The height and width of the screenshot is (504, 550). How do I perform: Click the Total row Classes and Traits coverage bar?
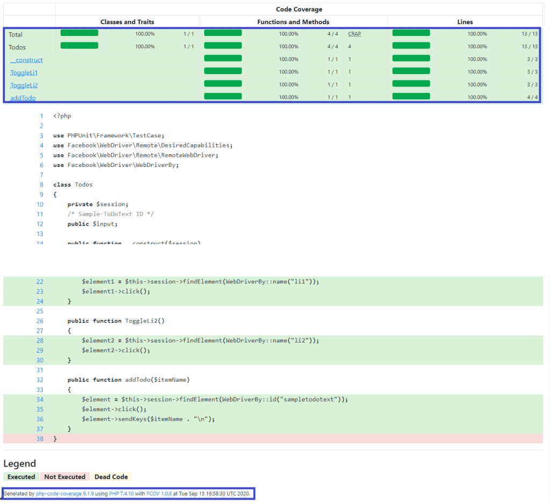(x=79, y=33)
